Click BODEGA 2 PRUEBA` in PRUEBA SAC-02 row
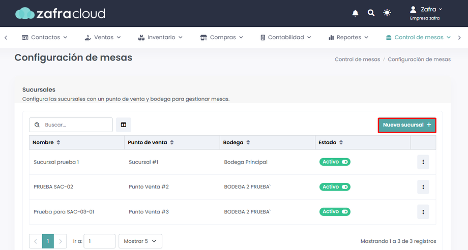The image size is (468, 250). (x=247, y=187)
